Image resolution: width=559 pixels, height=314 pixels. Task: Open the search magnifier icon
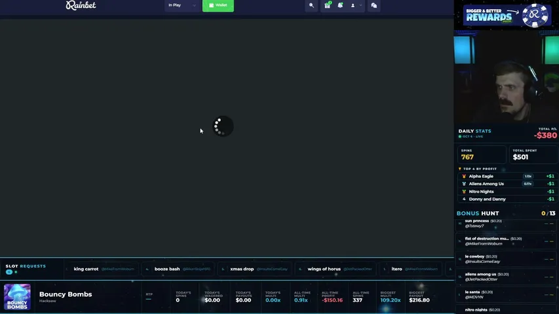click(311, 5)
